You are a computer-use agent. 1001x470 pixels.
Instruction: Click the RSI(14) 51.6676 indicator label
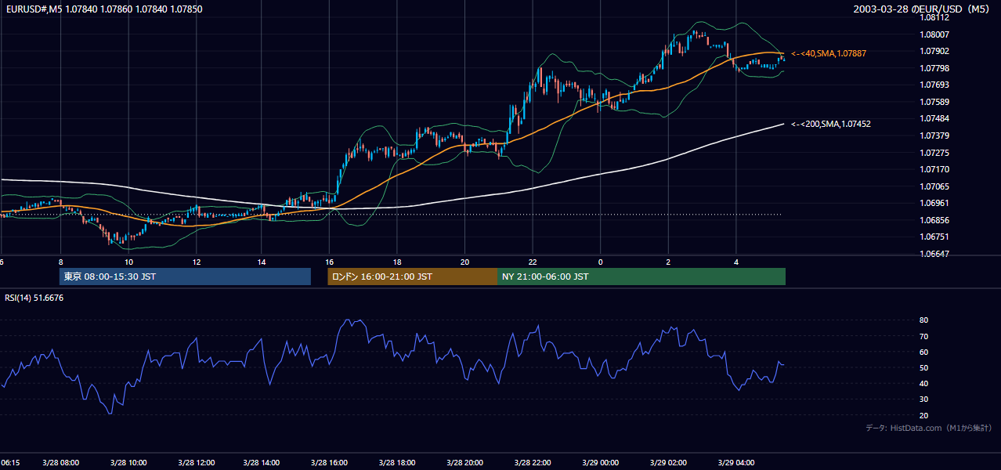click(34, 298)
